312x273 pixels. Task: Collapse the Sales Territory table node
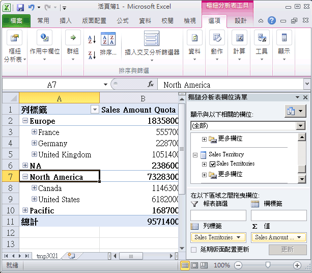click(195, 155)
